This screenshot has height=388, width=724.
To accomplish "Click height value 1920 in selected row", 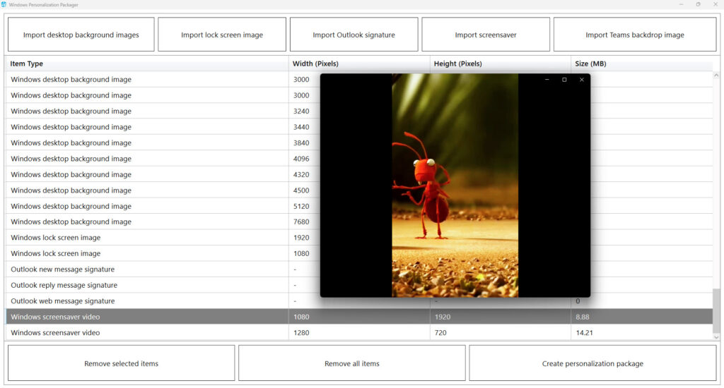I will point(443,317).
